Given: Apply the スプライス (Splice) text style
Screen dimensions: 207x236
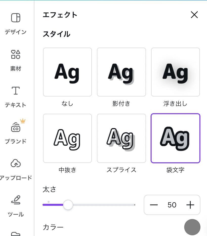Looking at the screenshot, I should pos(121,138).
